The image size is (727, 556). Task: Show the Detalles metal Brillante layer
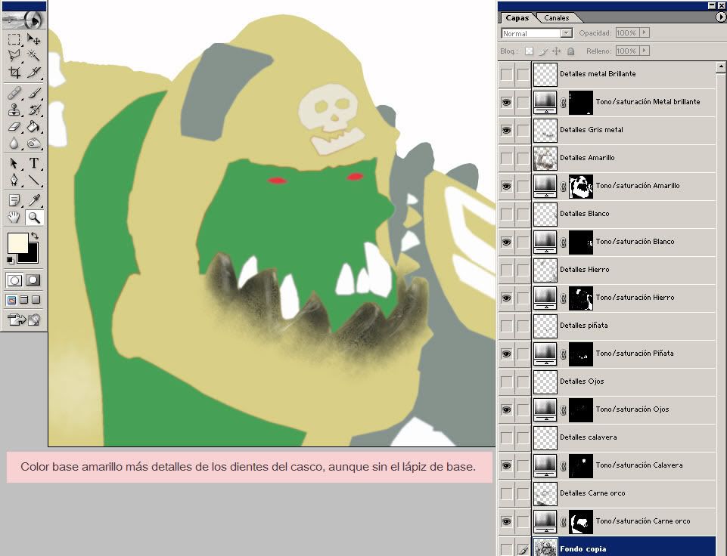[x=507, y=74]
